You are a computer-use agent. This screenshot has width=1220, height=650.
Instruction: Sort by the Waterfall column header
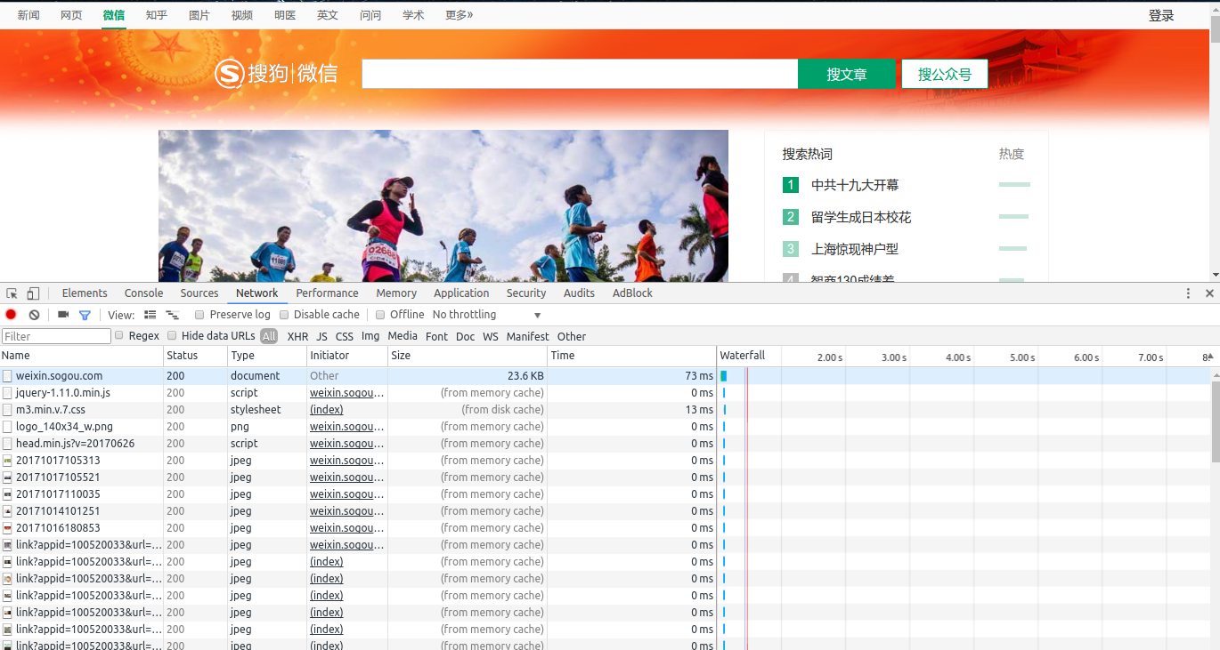click(743, 356)
